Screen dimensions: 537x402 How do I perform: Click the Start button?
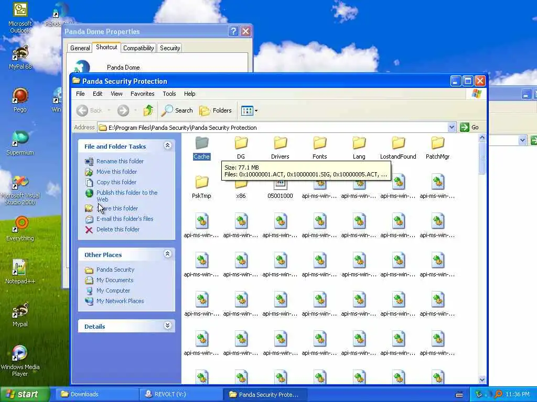(25, 394)
